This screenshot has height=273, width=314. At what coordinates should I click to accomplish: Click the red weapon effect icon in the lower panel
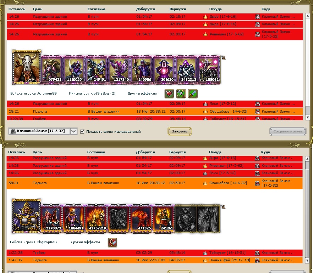(x=112, y=243)
